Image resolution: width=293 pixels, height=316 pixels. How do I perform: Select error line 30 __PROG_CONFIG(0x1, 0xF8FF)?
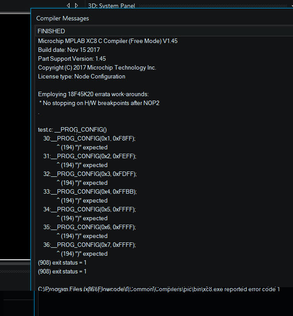point(89,138)
